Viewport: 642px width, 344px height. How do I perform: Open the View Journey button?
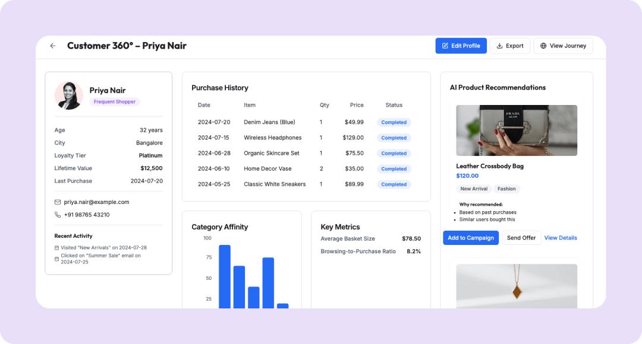pyautogui.click(x=563, y=46)
